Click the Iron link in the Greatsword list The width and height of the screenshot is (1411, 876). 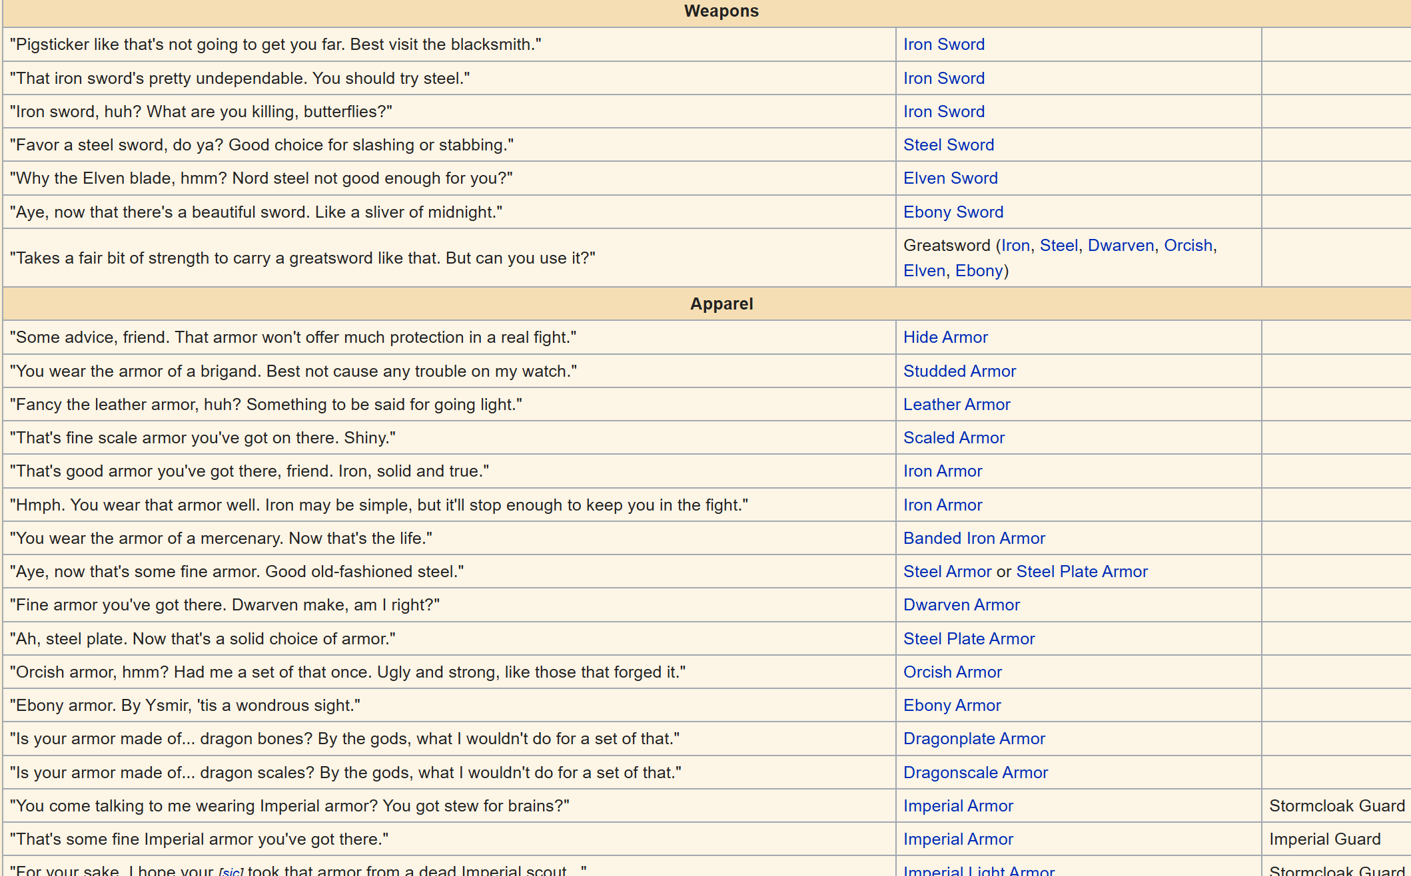pyautogui.click(x=1015, y=246)
